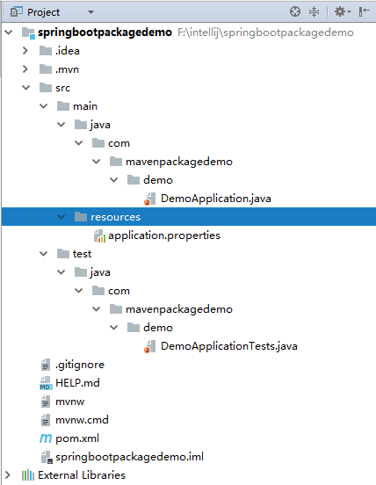This screenshot has width=376, height=485.
Task: Click the scroll from source target icon
Action: (295, 11)
